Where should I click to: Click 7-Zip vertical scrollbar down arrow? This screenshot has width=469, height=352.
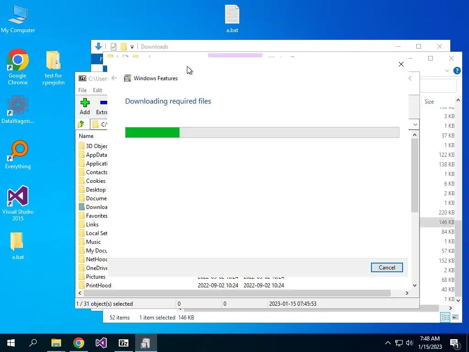tap(414, 285)
